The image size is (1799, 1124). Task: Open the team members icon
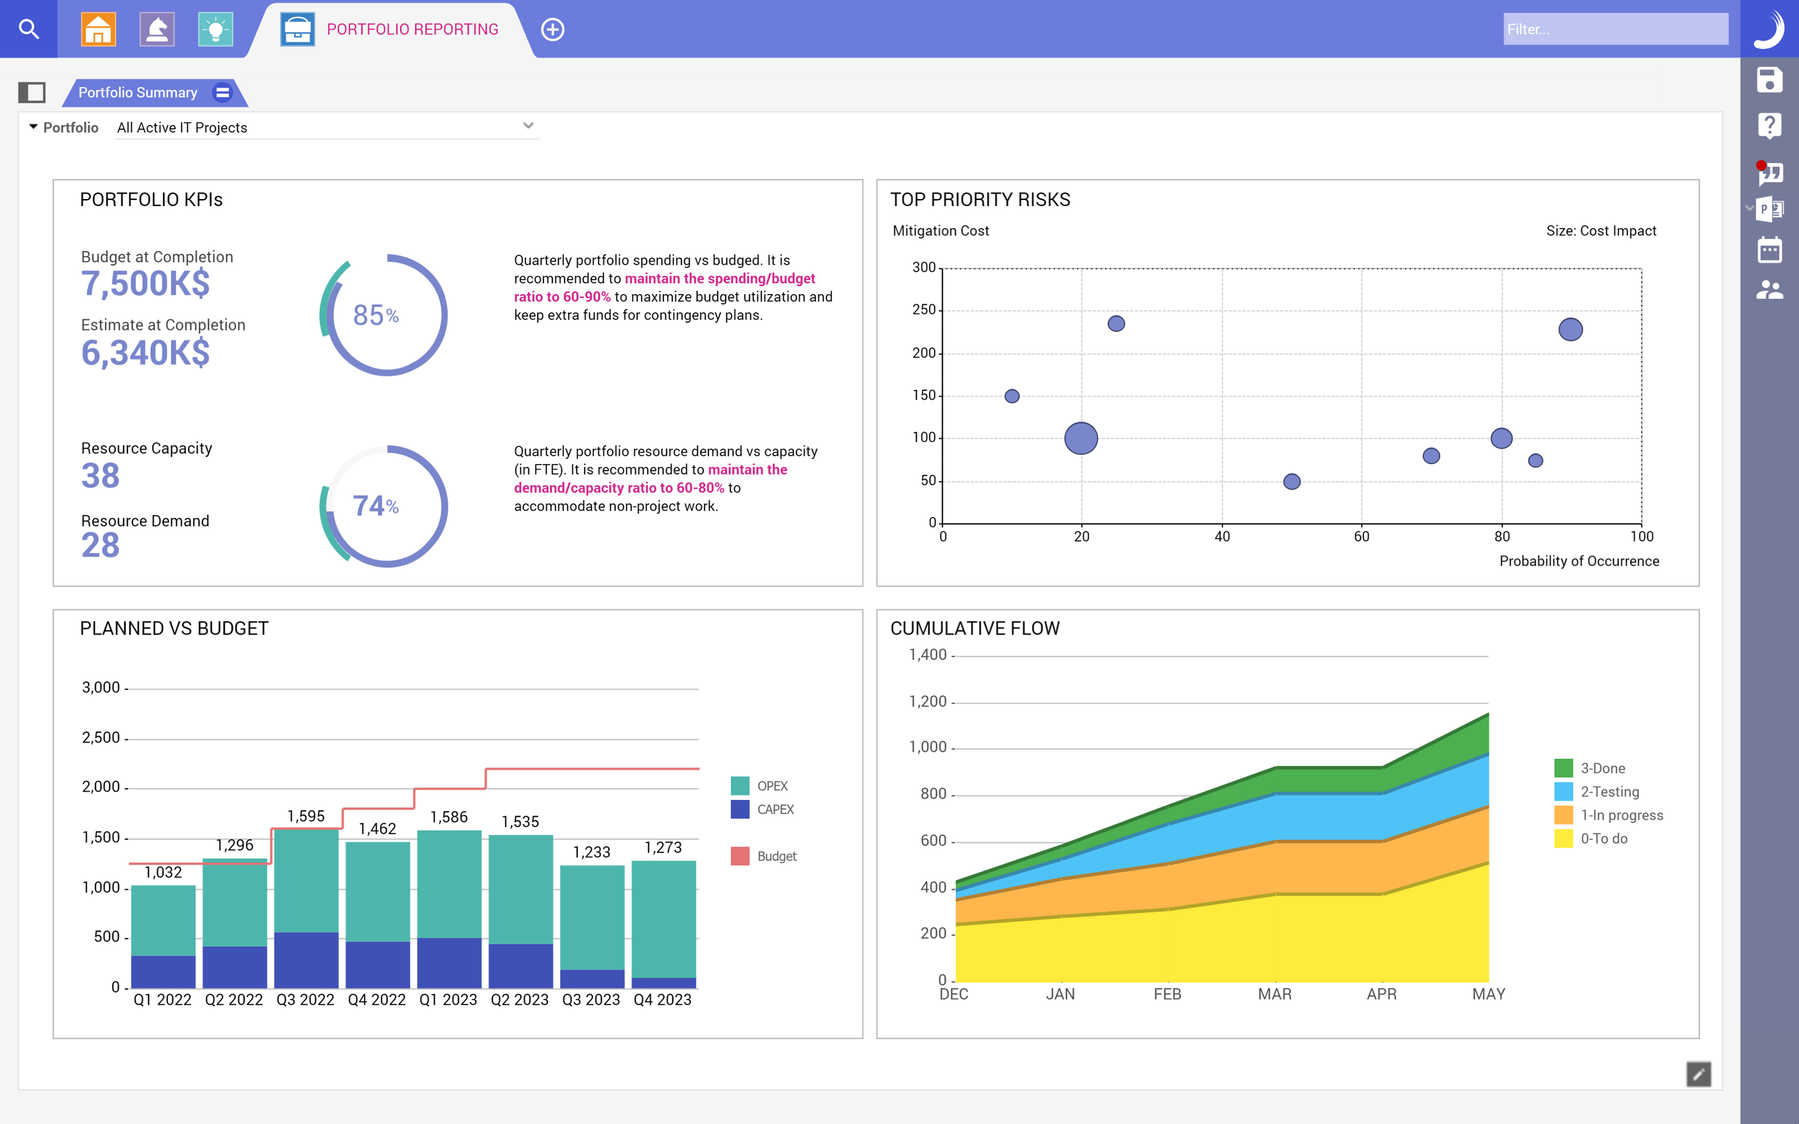point(1770,290)
